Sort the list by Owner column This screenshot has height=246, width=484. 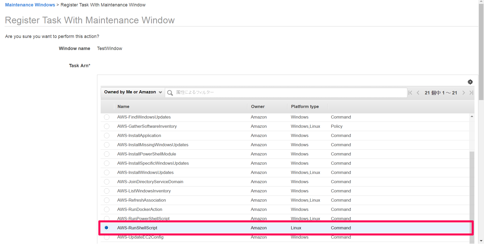(x=258, y=106)
